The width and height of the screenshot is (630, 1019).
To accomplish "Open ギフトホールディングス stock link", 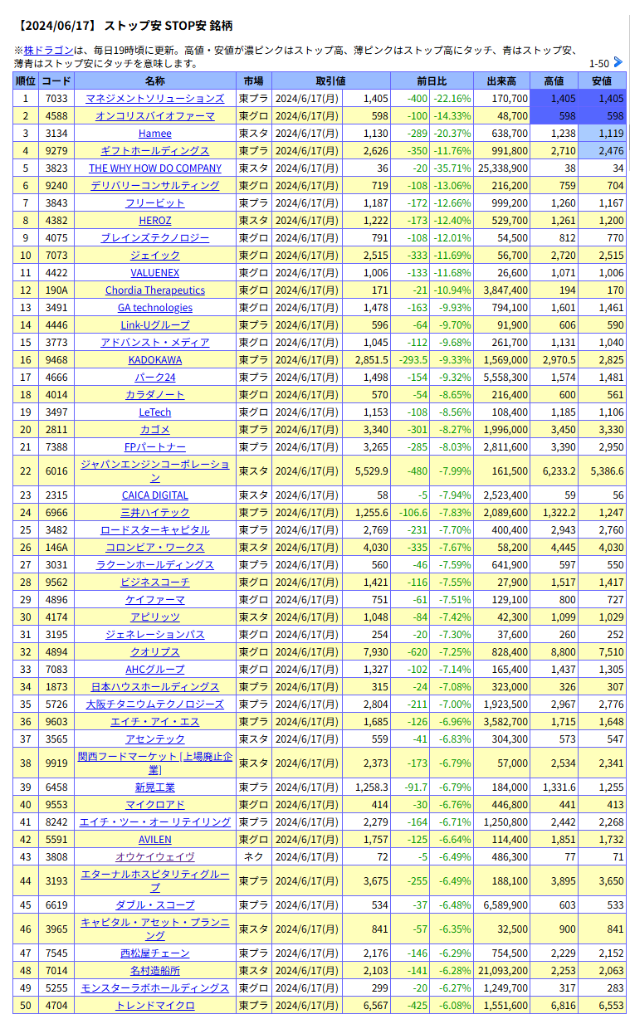I will (x=155, y=150).
